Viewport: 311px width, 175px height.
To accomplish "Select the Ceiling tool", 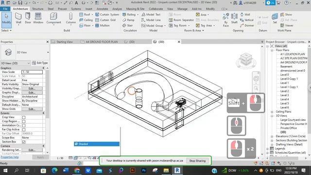I will click(86, 20).
